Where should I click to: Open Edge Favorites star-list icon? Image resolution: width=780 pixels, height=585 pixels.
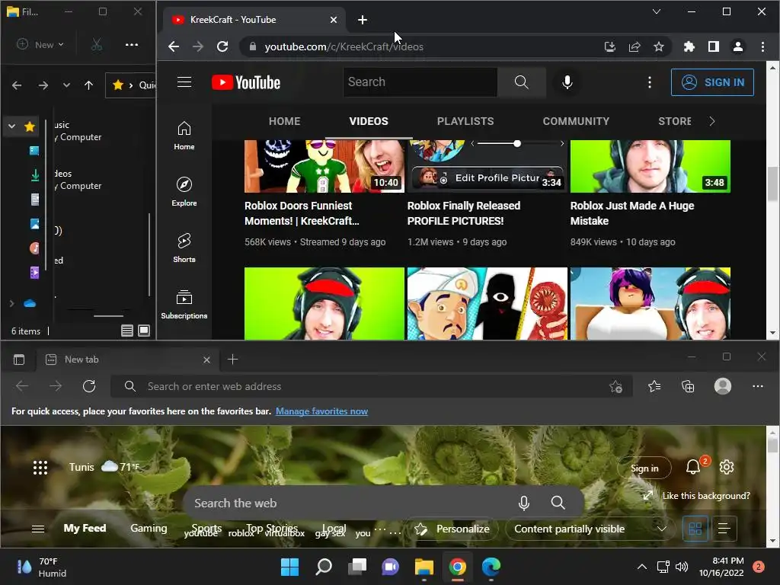pos(654,386)
